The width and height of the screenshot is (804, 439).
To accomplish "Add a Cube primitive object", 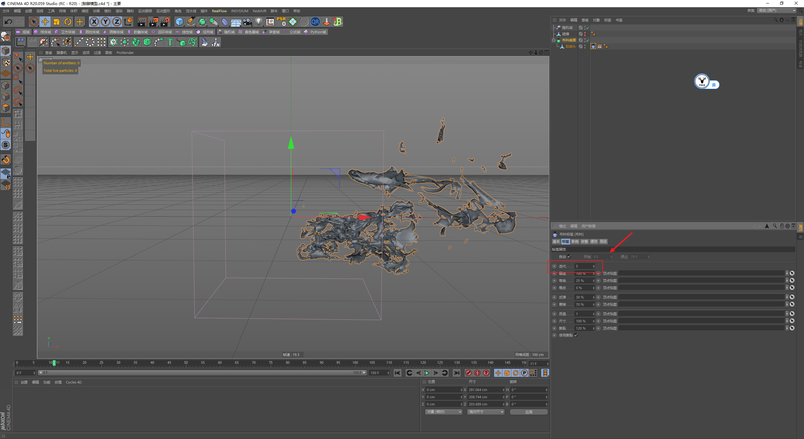I will pyautogui.click(x=179, y=22).
